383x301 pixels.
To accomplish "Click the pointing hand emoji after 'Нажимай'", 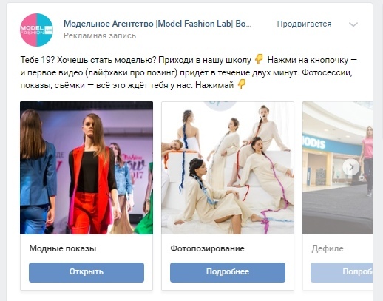I will [x=242, y=84].
